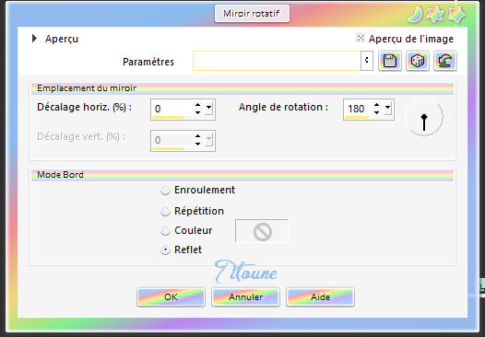Viewport: 485px width, 337px height.
Task: Click the yellow slider bar under Décalage horiz. value
Action: click(x=168, y=117)
